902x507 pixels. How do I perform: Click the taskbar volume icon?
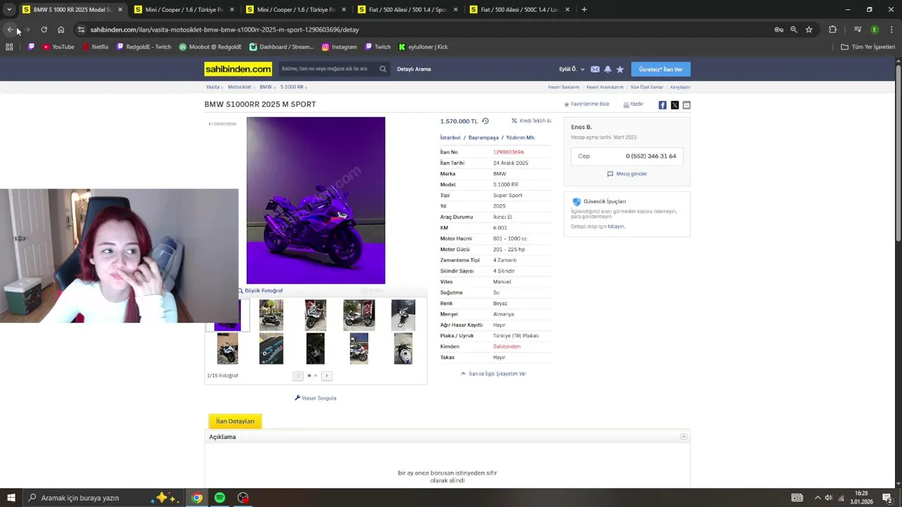[828, 498]
